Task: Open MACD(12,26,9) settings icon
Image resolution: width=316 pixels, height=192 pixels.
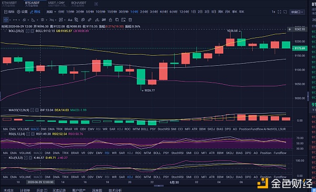Action: tap(32, 110)
